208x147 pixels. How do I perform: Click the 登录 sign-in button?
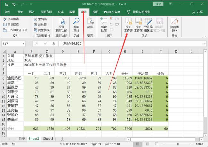158,4
